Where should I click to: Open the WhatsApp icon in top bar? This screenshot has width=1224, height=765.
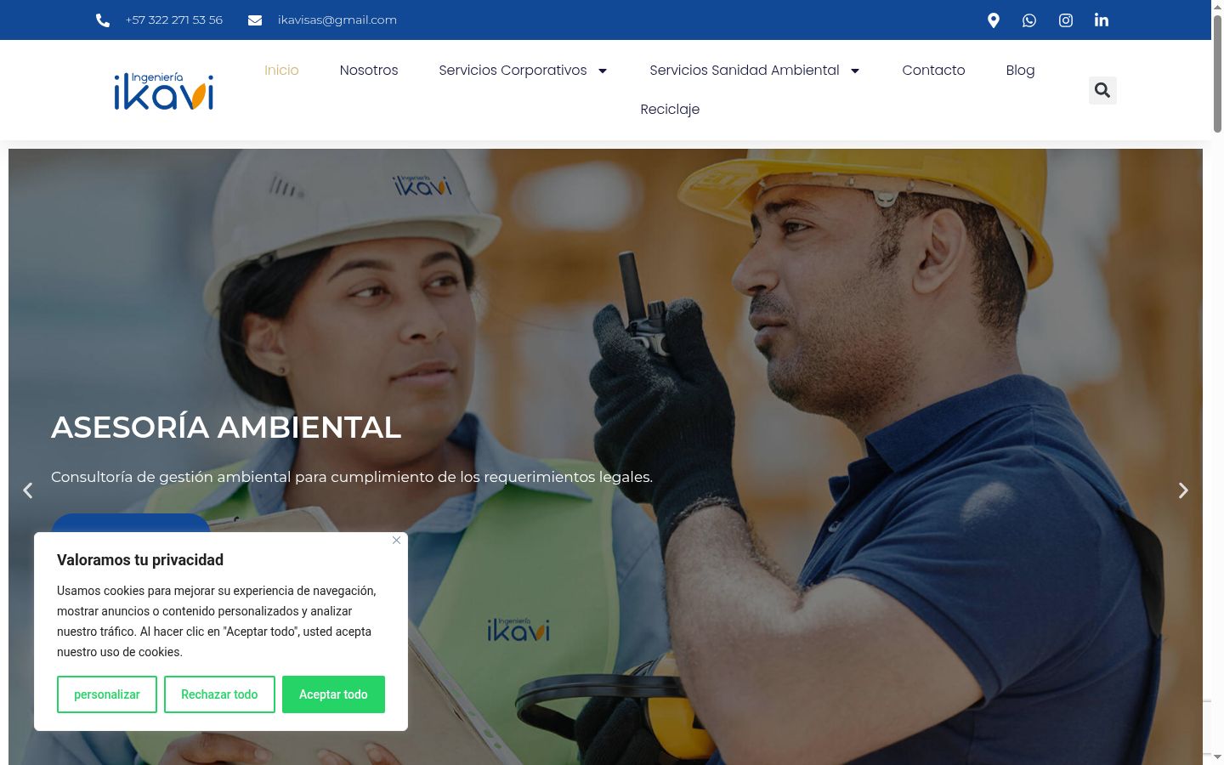(1029, 20)
